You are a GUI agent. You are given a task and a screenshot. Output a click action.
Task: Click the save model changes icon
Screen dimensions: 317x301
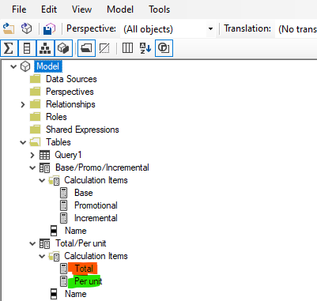pyautogui.click(x=50, y=28)
